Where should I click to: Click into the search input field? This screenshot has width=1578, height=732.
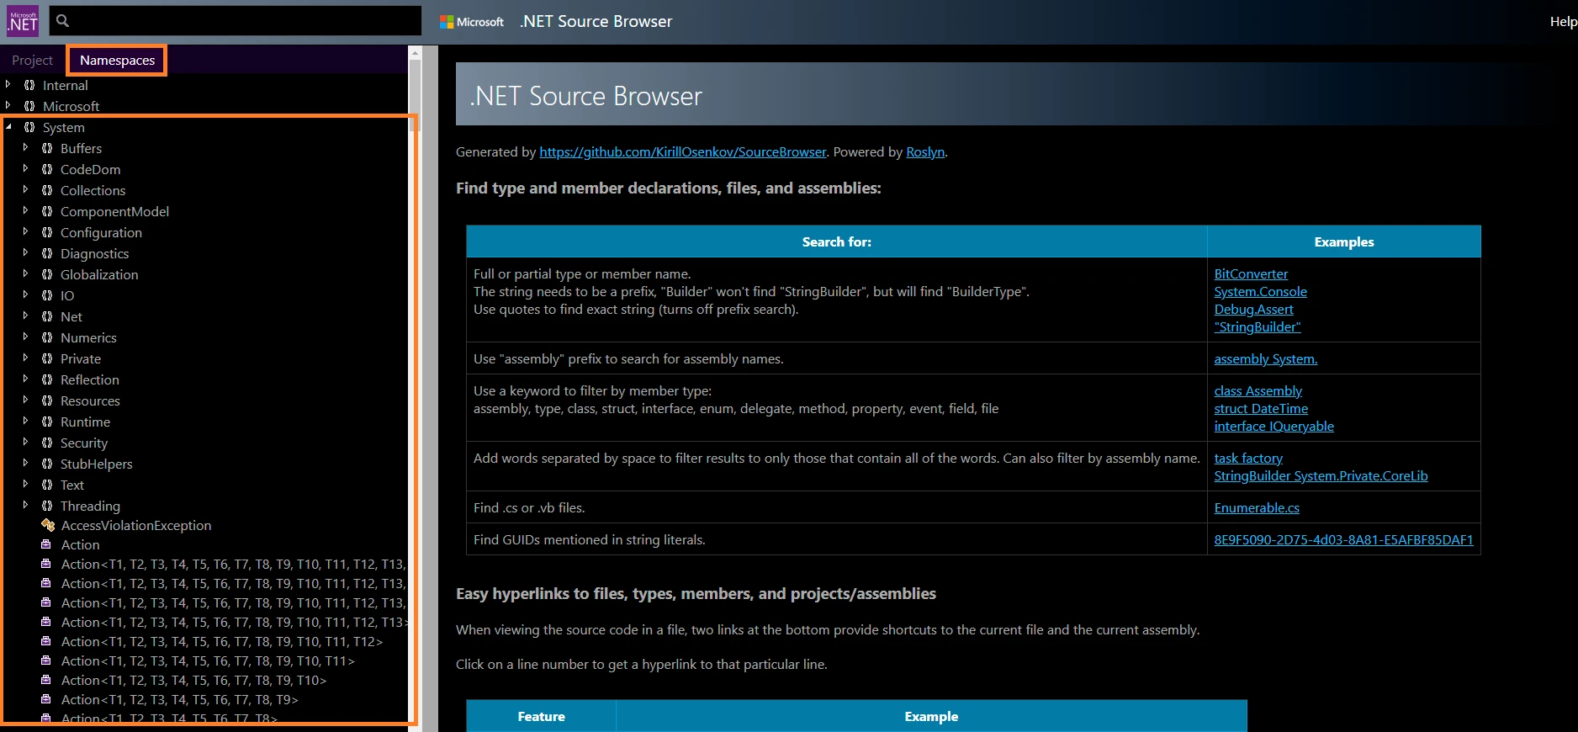point(236,21)
